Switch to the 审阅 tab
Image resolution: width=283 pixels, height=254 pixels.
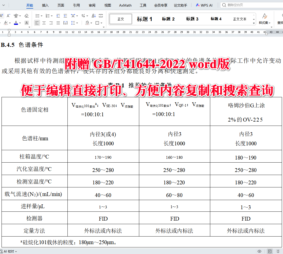(92, 5)
